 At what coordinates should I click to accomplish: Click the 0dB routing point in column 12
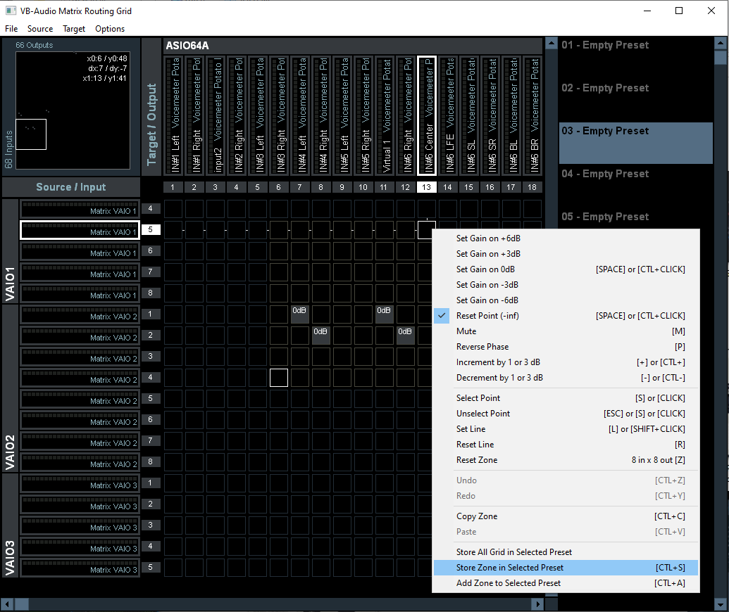pyautogui.click(x=405, y=336)
